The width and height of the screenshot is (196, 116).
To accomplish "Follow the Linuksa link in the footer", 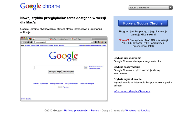I will pos(146,111).
